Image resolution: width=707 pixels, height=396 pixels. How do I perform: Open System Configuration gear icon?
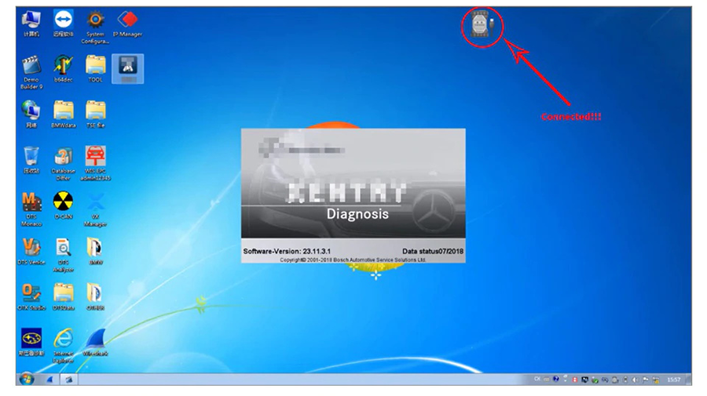coord(95,27)
